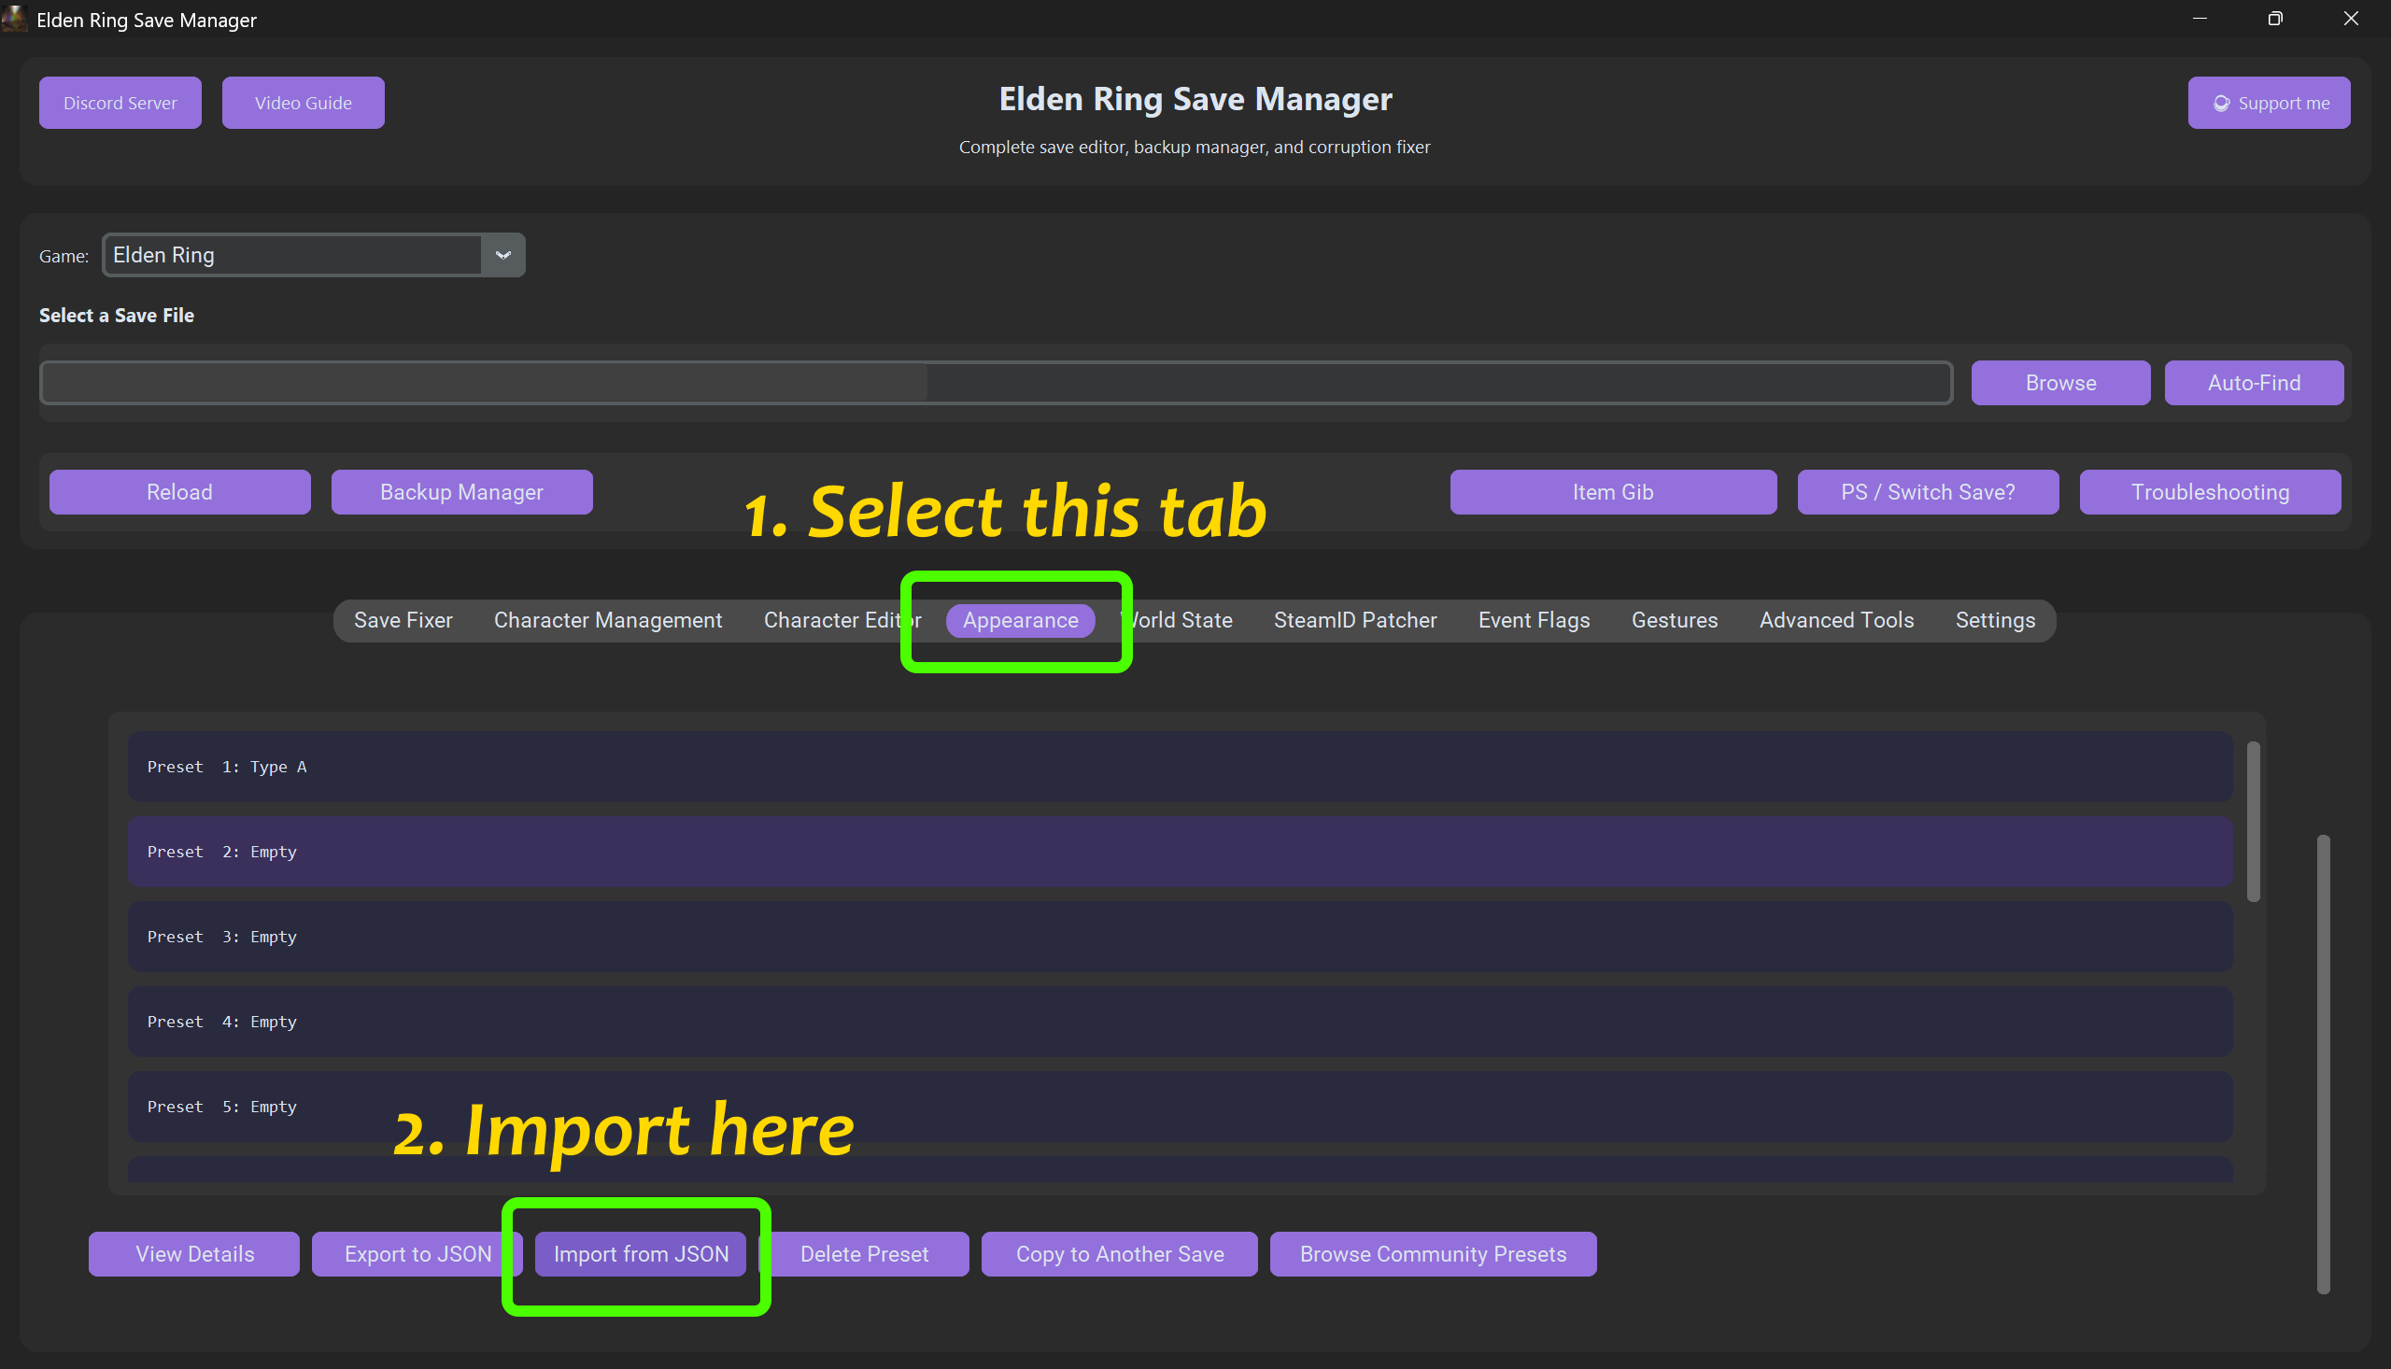Restore down the Save Manager window
Viewport: 2391px width, 1369px height.
coord(2275,19)
